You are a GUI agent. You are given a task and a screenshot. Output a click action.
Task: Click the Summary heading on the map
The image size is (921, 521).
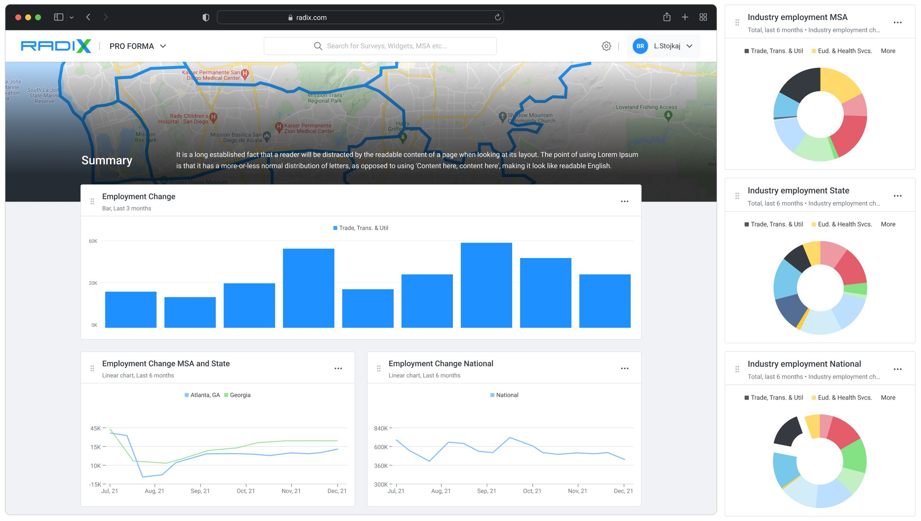[107, 160]
